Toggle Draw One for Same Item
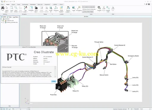Viewport: 152px width, 110px height. (89, 9)
